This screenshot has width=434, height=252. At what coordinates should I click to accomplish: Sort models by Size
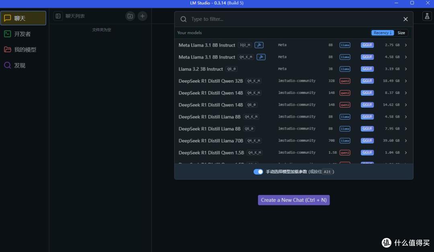[x=401, y=33]
